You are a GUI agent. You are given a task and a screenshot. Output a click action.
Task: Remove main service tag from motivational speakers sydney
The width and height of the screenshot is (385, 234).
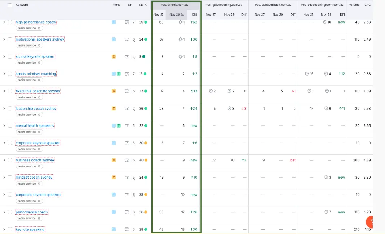39,46
